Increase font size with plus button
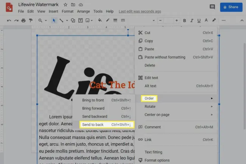Screen dimensions: 246x164 177,20
